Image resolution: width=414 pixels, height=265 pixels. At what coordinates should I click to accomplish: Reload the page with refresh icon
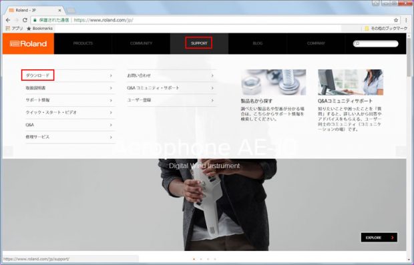tap(25, 20)
